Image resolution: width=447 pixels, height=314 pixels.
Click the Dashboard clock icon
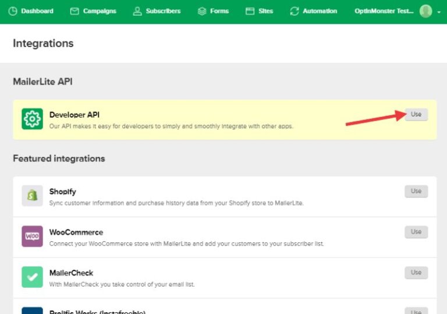point(13,11)
